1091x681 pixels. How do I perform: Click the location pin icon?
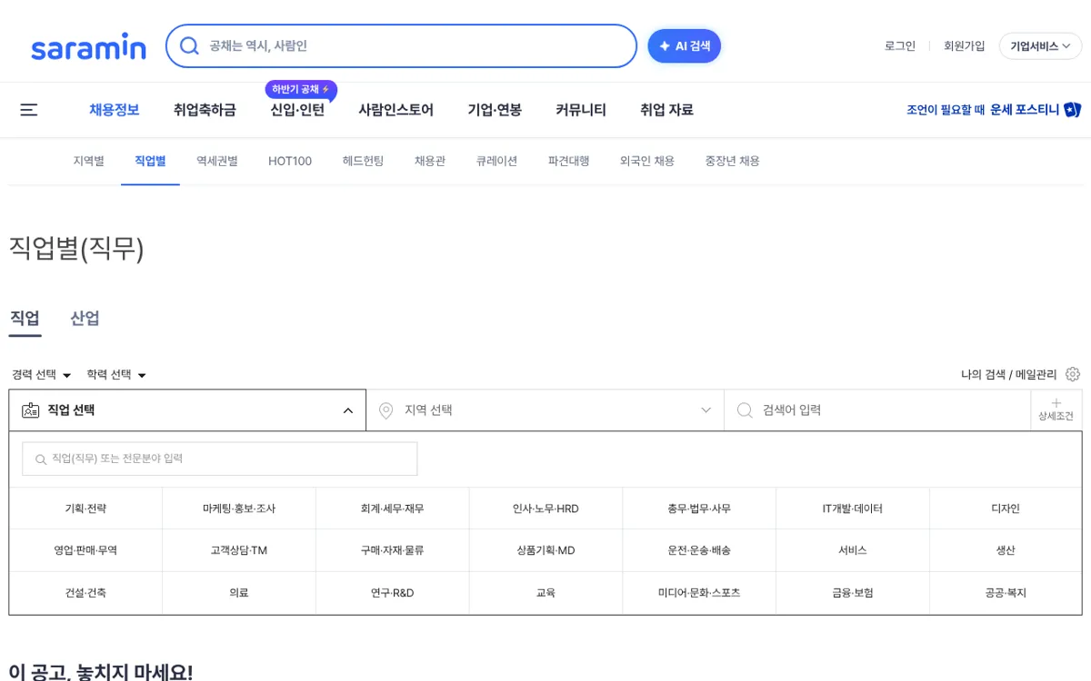pos(385,410)
